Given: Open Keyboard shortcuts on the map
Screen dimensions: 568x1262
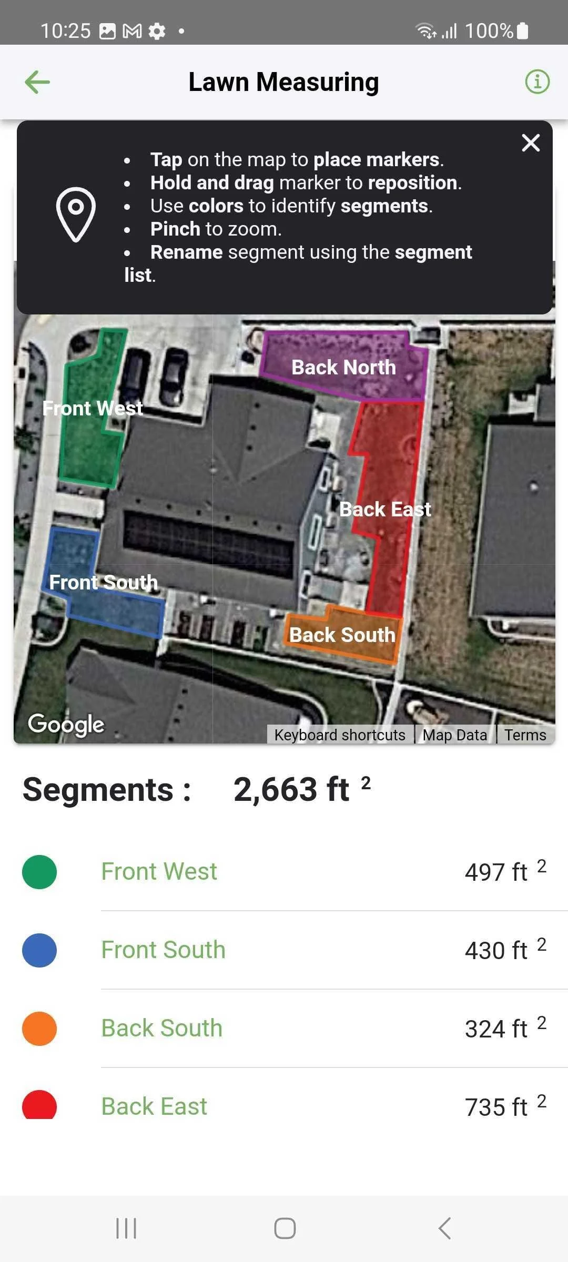Looking at the screenshot, I should pos(340,735).
